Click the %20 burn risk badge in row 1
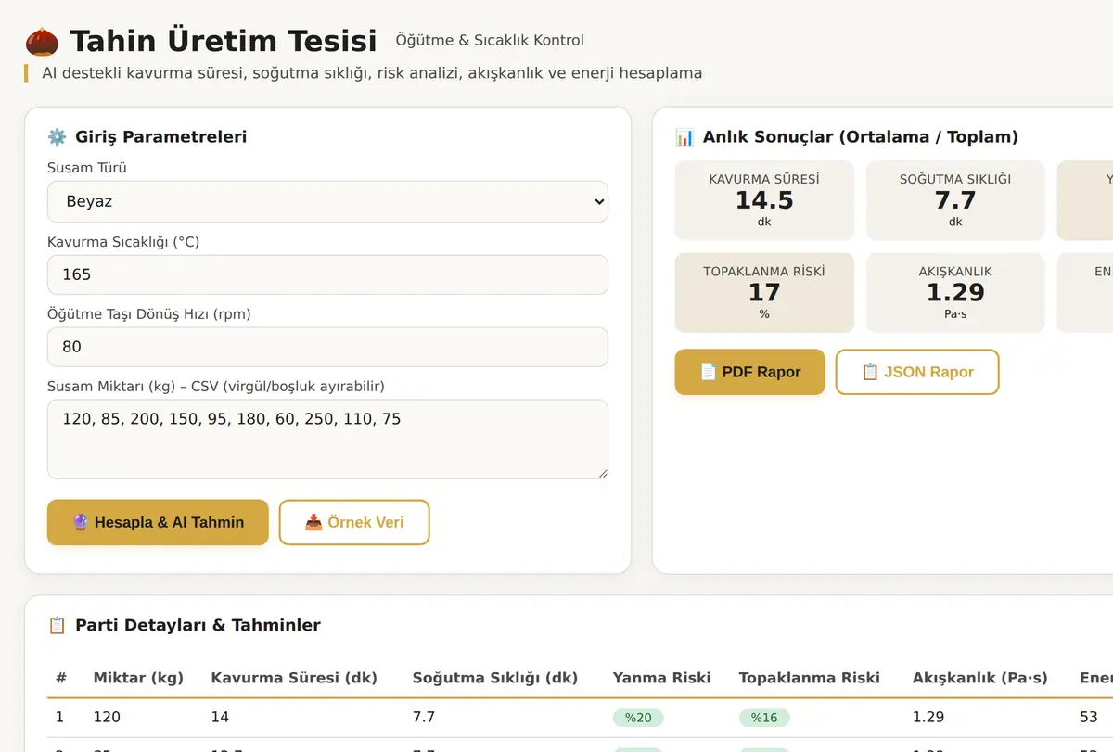Viewport: 1113px width, 752px height. pyautogui.click(x=638, y=718)
